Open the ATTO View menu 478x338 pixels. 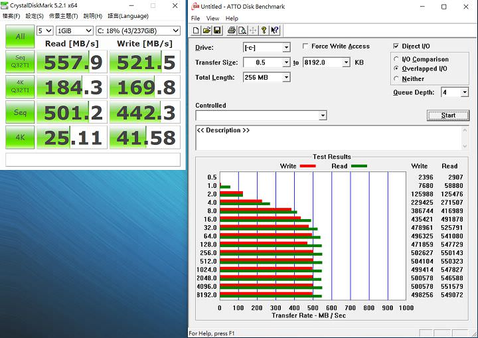(212, 19)
